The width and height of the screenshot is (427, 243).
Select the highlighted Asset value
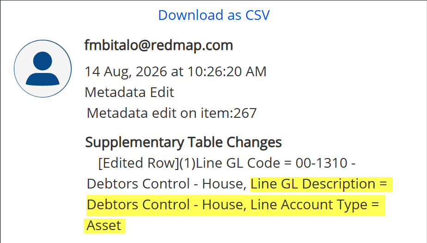(104, 225)
